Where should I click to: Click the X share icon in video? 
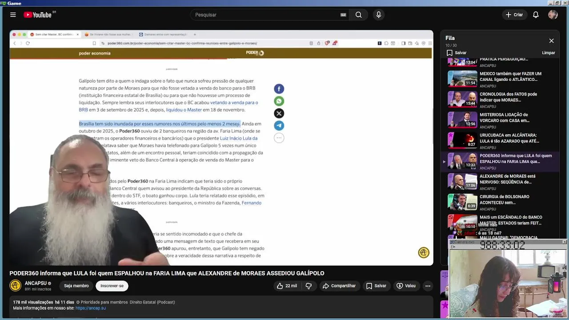(279, 113)
